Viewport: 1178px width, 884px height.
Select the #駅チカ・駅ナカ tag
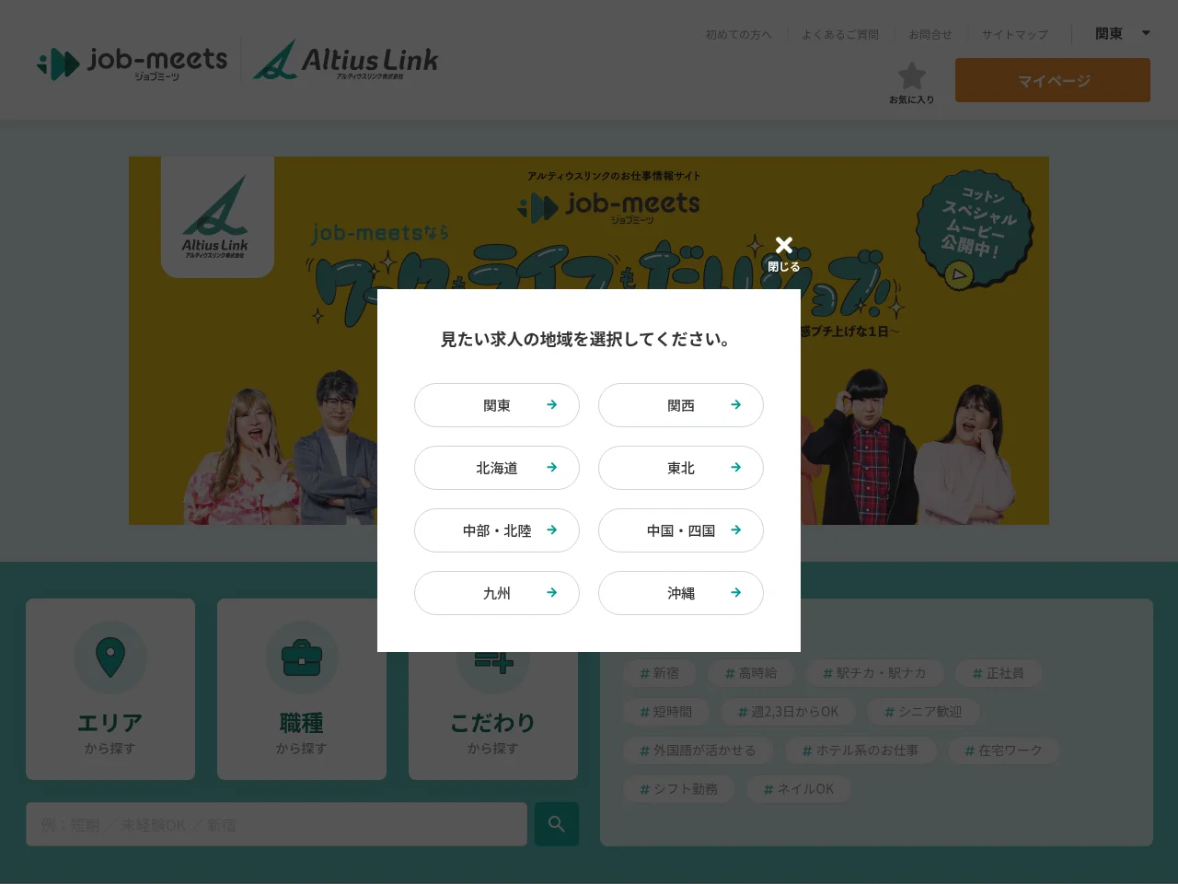coord(874,673)
